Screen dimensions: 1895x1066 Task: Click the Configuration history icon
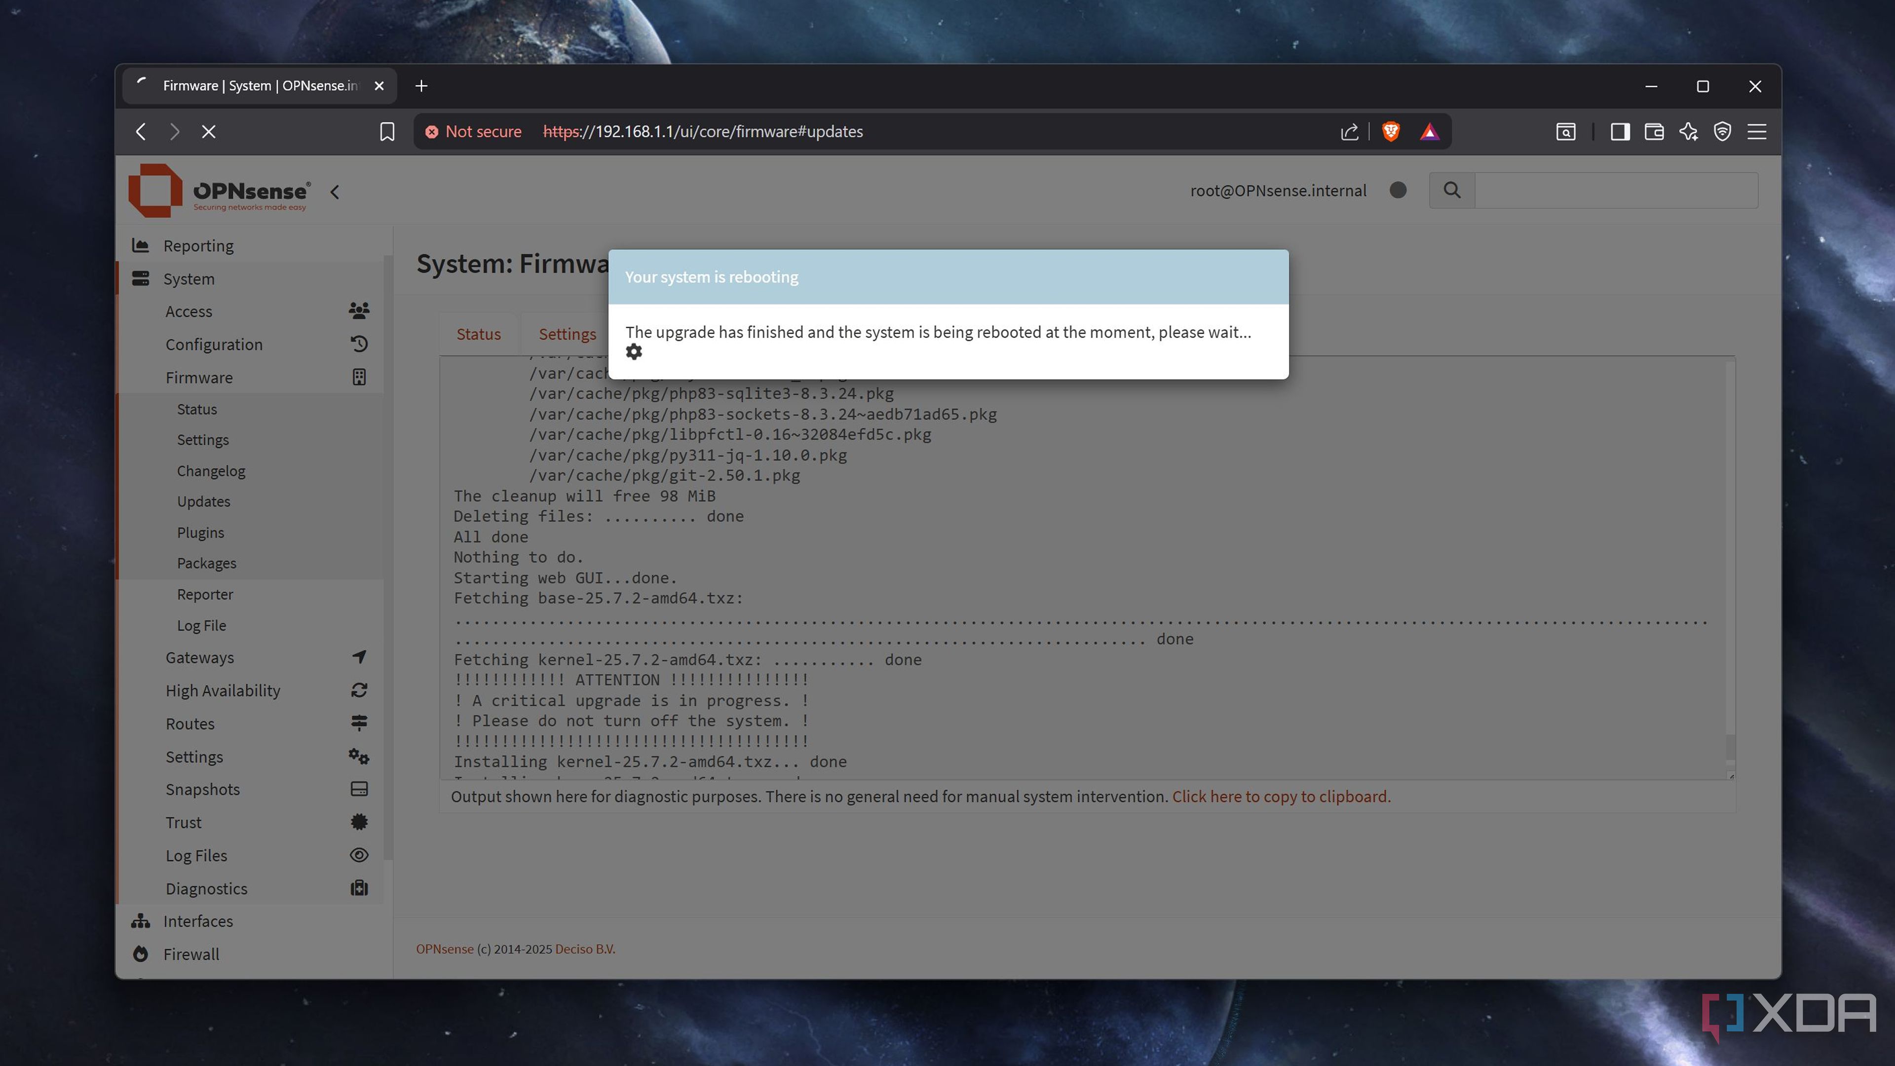click(x=359, y=343)
